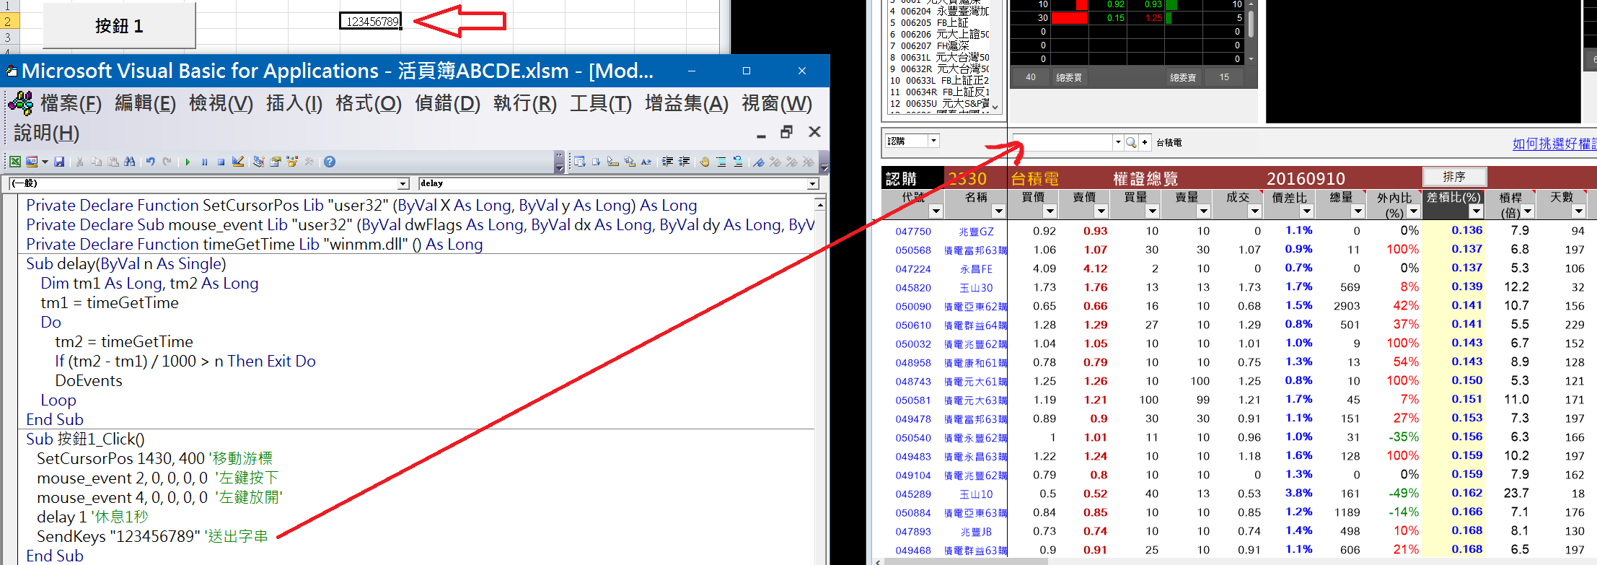Open the (一般) object dropdown in code window
1597x565 pixels.
tap(404, 184)
